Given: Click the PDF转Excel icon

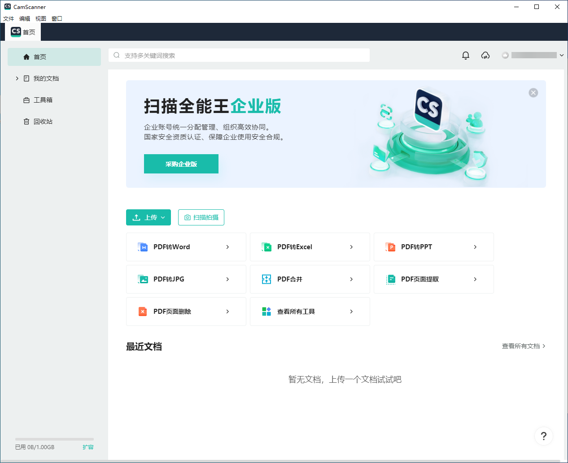Looking at the screenshot, I should (x=267, y=247).
